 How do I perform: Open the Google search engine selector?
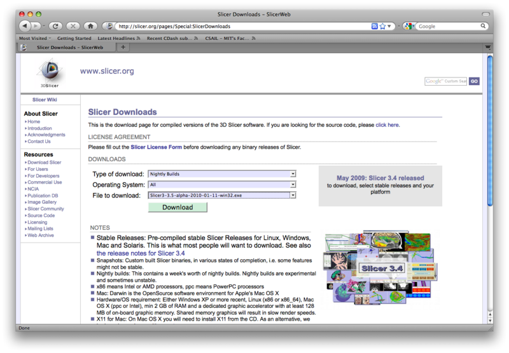point(409,26)
